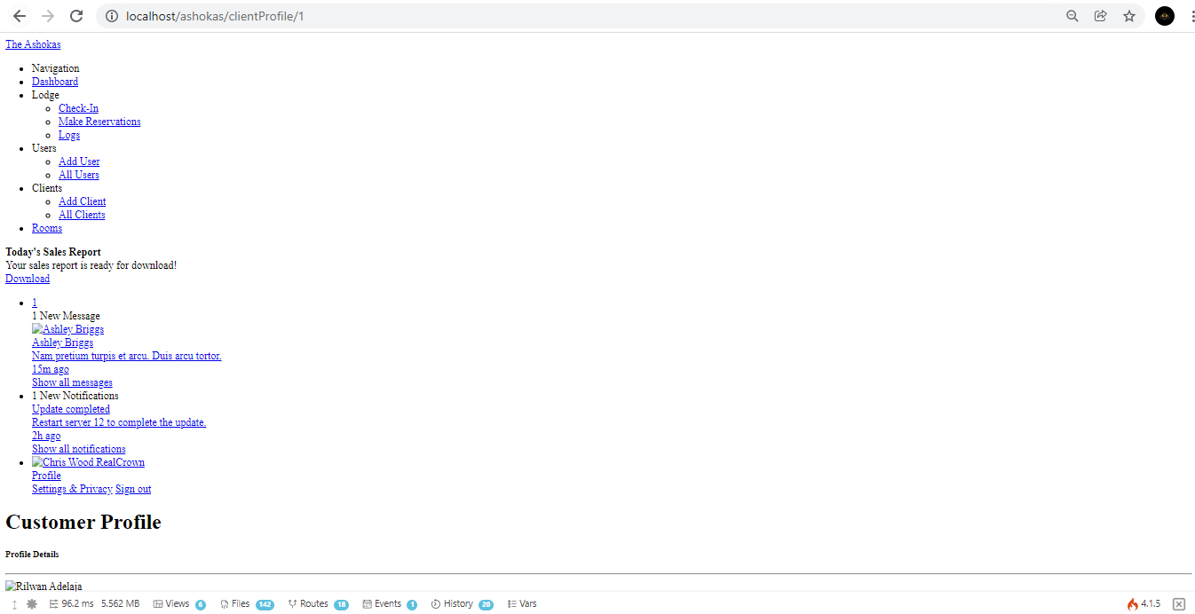This screenshot has height=614, width=1195.
Task: Open The Ashokas home link
Action: click(x=33, y=44)
